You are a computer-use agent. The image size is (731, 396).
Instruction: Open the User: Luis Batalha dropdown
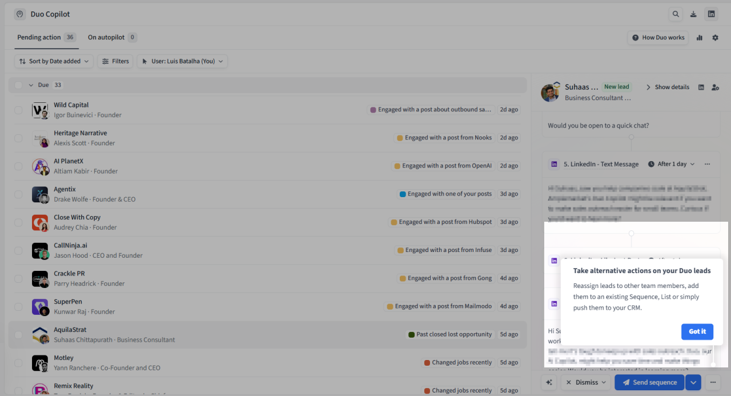pyautogui.click(x=182, y=61)
